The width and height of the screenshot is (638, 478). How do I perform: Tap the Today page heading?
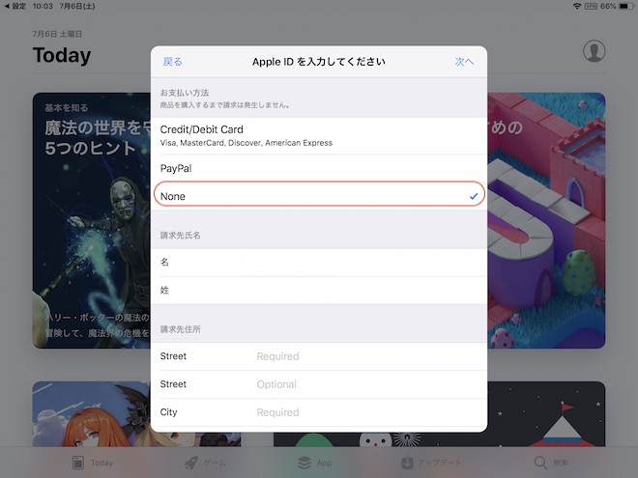(62, 55)
